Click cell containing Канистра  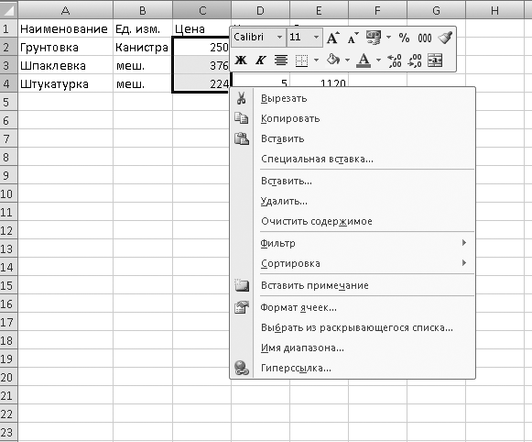point(143,47)
